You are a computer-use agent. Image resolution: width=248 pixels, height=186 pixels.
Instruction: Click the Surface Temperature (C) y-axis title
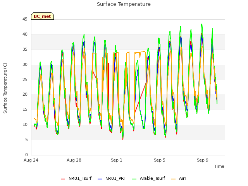(5, 88)
